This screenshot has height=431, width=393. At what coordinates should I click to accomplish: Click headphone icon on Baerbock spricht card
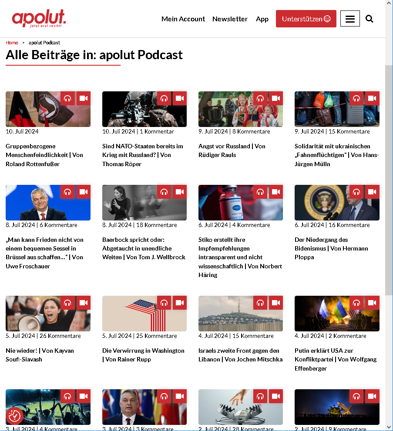[164, 192]
